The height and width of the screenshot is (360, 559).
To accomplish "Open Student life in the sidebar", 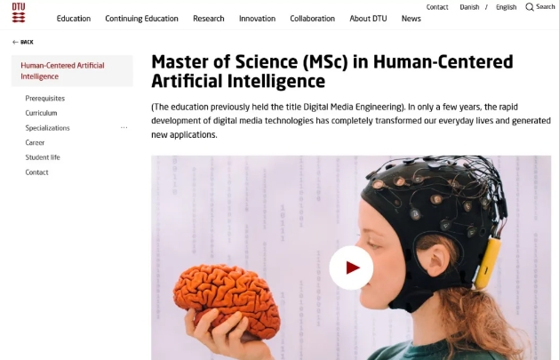I will [43, 157].
